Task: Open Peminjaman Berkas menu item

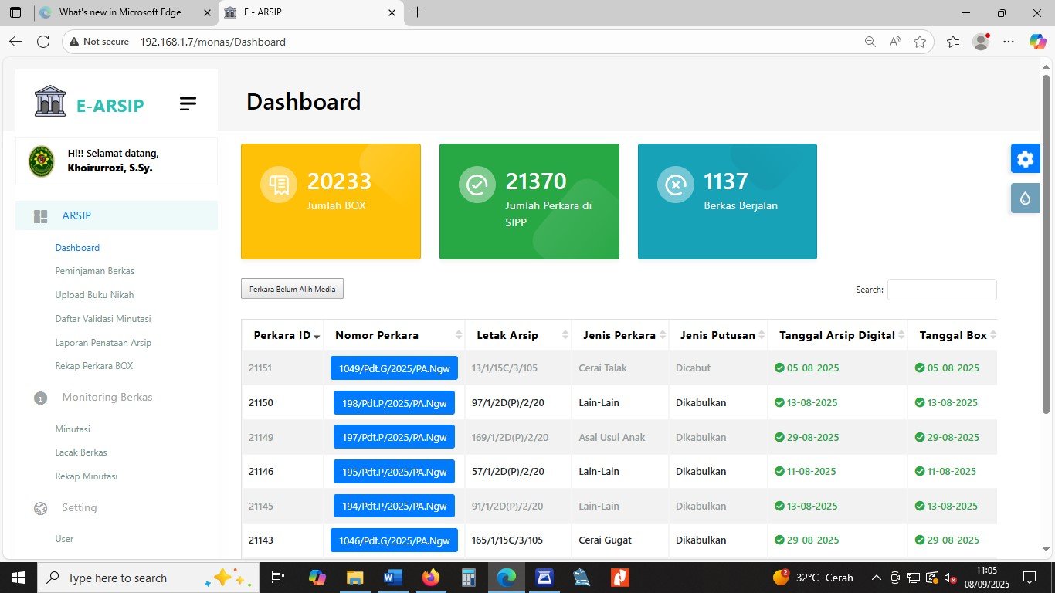Action: click(x=95, y=271)
